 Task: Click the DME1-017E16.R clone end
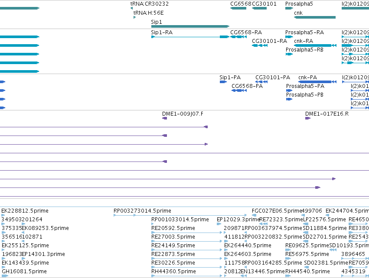click(x=308, y=118)
